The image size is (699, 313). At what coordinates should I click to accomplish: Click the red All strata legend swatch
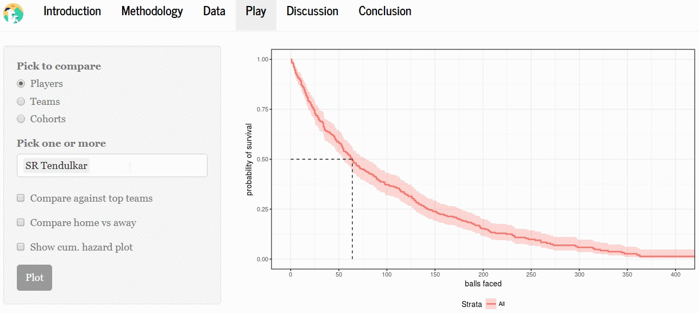(491, 304)
